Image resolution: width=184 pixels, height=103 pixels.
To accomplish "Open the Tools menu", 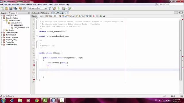I will [55, 5].
